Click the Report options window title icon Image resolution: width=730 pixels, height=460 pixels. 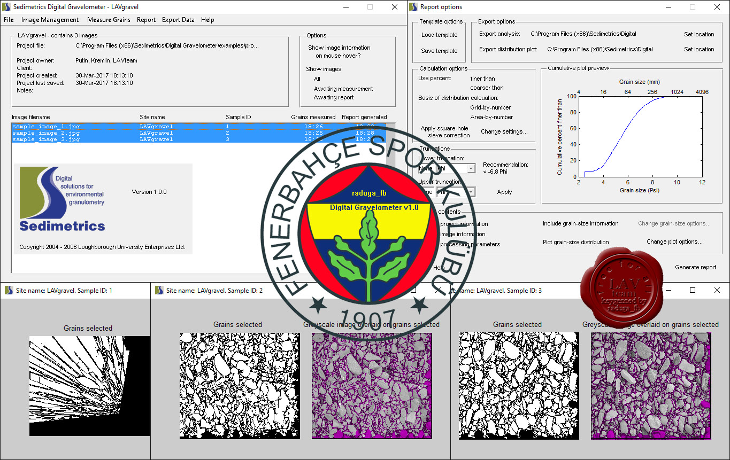tap(413, 7)
